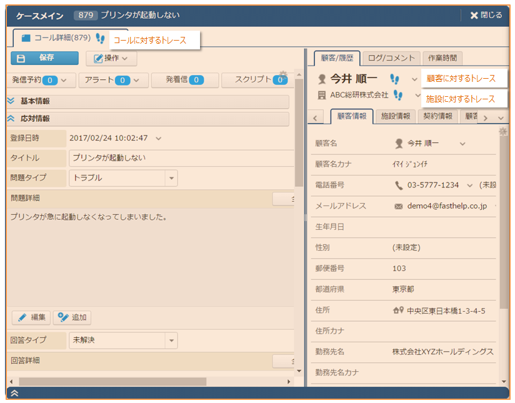Open the 作業時間 tab
Screen dimensions: 515x403
click(x=442, y=58)
